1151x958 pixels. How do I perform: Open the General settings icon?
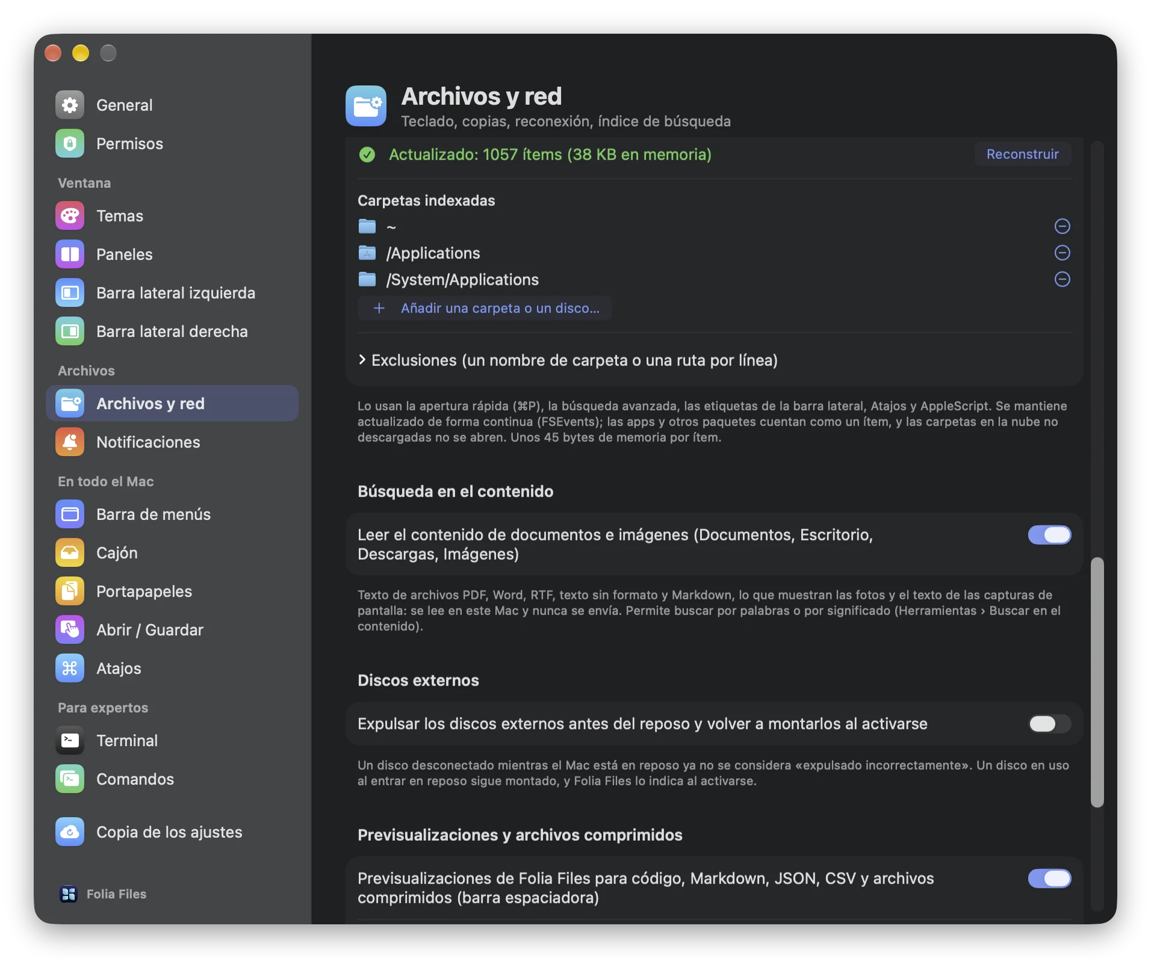pyautogui.click(x=70, y=105)
